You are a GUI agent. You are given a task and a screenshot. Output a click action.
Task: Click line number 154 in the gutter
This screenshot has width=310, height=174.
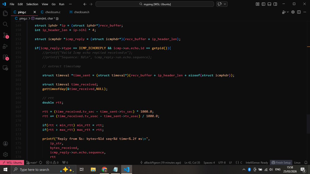pos(18,48)
